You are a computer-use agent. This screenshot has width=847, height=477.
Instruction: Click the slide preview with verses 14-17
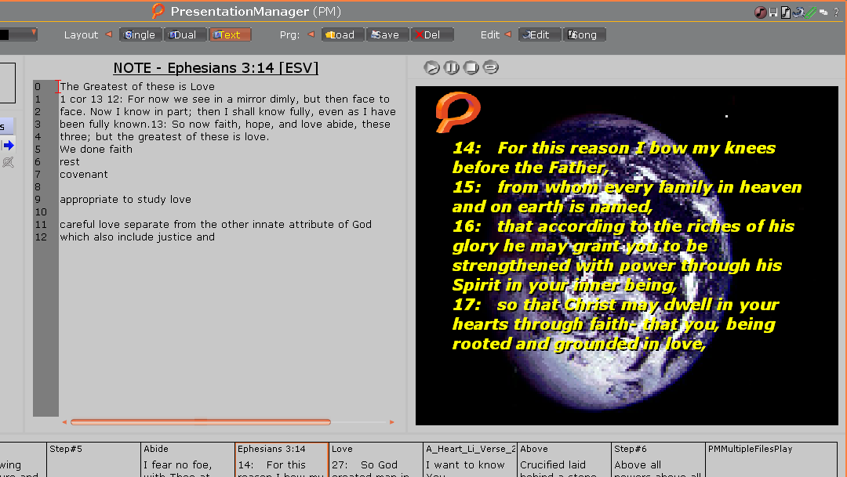(627, 255)
